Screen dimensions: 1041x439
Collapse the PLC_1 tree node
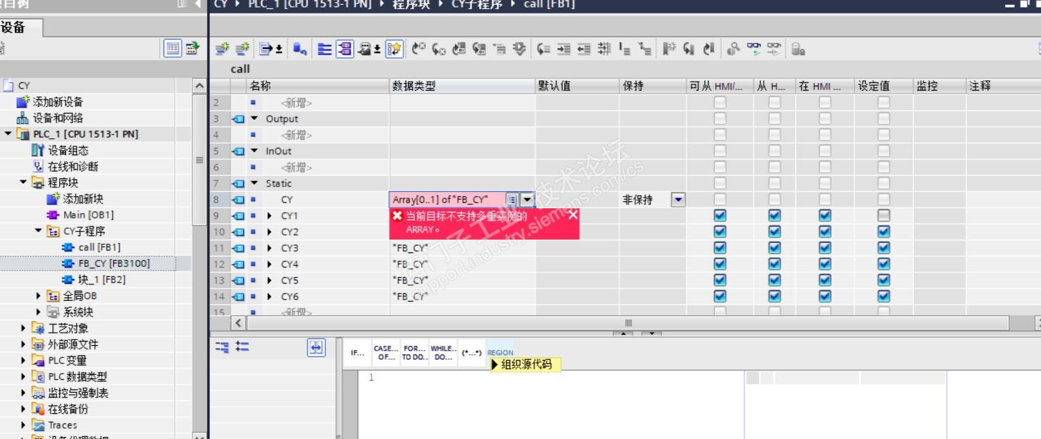tap(8, 134)
